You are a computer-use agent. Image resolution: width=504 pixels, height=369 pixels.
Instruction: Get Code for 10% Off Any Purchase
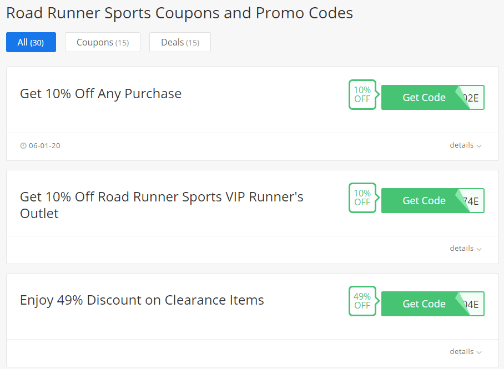click(424, 98)
